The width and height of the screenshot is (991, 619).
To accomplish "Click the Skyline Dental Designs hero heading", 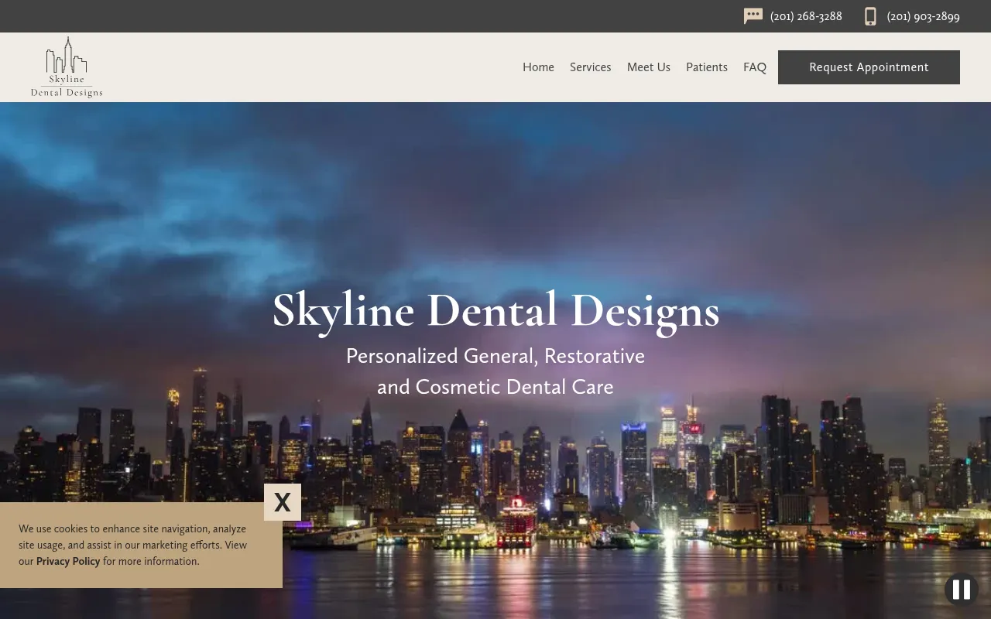I will [x=495, y=310].
